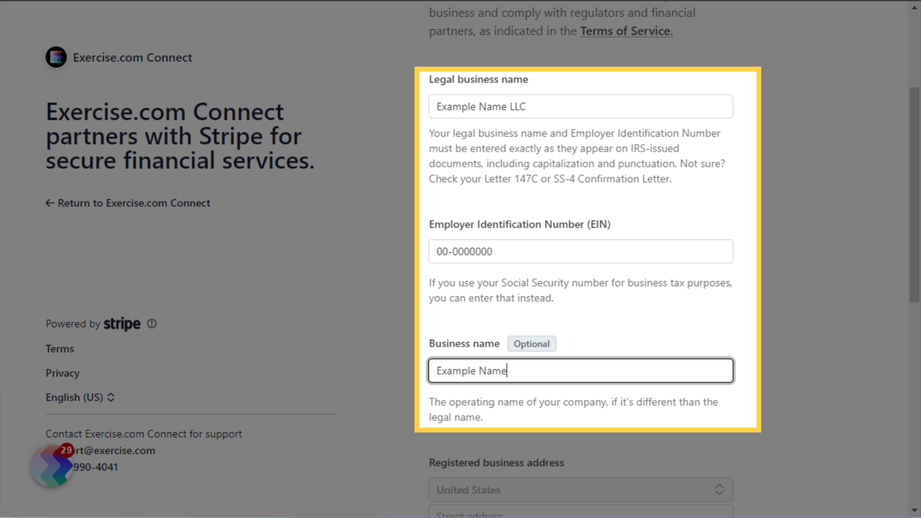
Task: Click the info icon beside Powered by Stripe
Action: click(152, 324)
